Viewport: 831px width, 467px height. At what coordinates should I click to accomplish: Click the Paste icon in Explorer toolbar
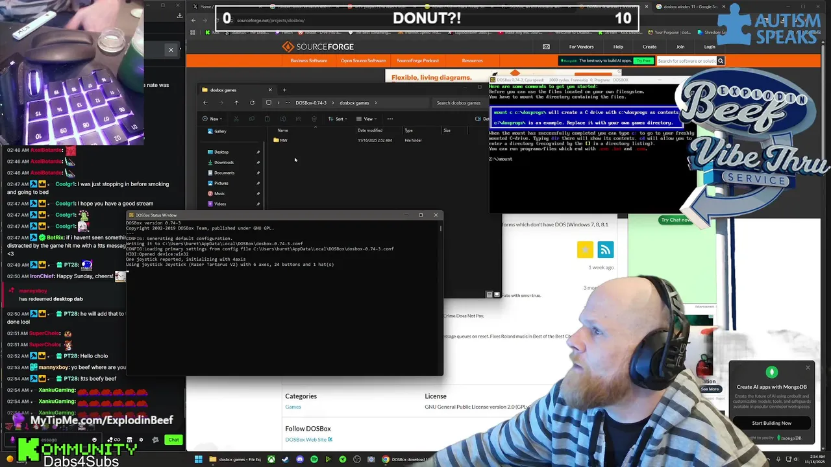click(x=267, y=119)
